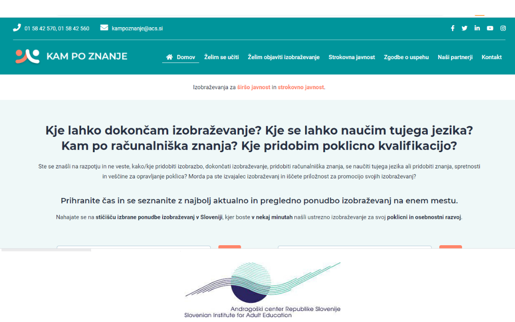Click the envelope email icon
The width and height of the screenshot is (515, 322).
(x=104, y=28)
